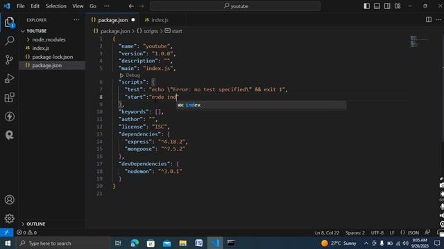Open Microsoft Edge from the taskbar
This screenshot has height=249, width=444.
click(135, 243)
